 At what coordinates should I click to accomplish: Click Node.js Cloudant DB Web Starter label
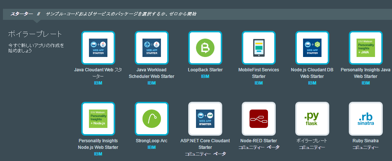point(312,73)
